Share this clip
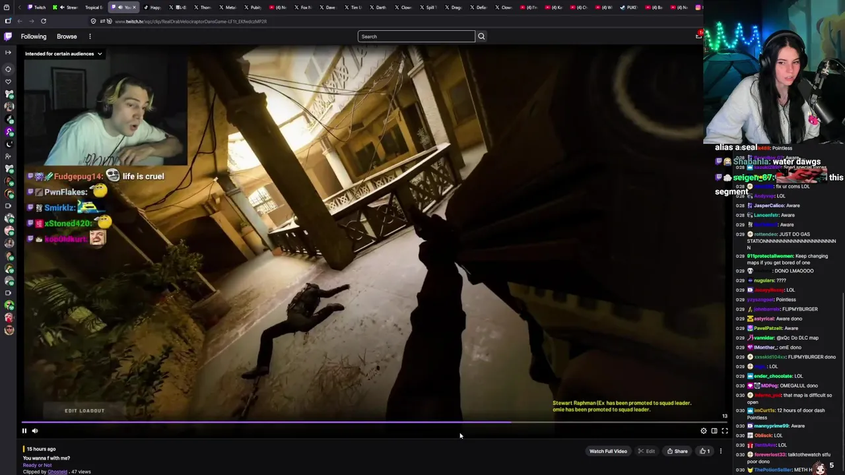 click(x=677, y=451)
